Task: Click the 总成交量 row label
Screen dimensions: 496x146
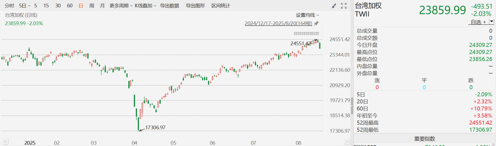Action: (367, 31)
